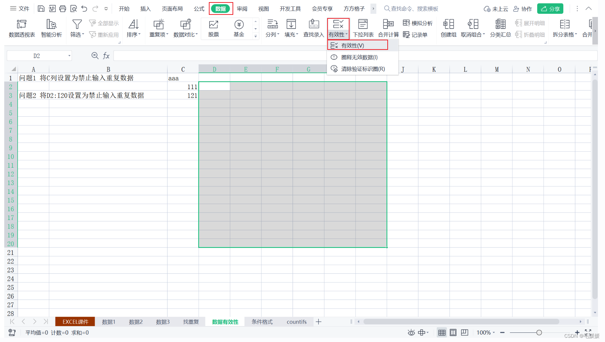Click the 协作 collaborate button
605x342 pixels.
tap(523, 8)
